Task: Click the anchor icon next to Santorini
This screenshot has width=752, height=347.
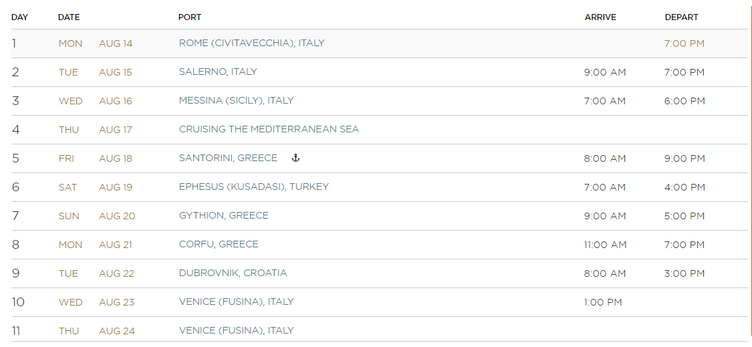Action: point(295,158)
